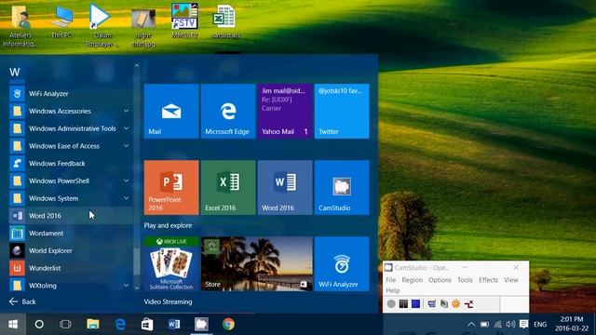Click the CamStudio pause button

pyautogui.click(x=403, y=304)
